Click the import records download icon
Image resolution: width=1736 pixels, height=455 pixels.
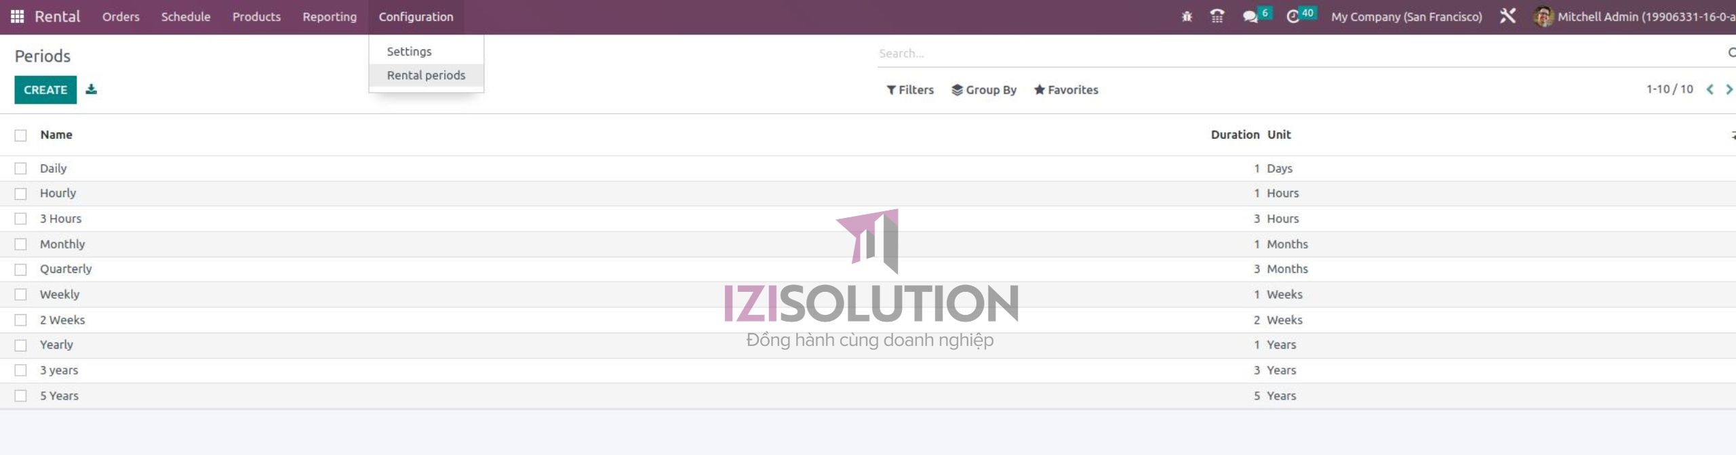[x=92, y=89]
